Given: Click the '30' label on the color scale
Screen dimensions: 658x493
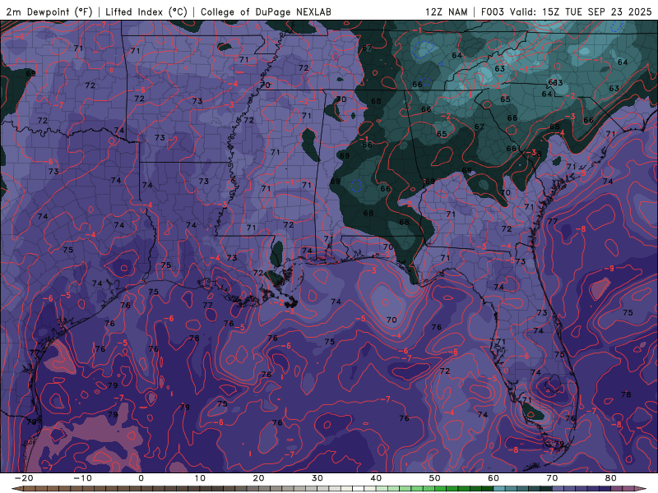Looking at the screenshot, I should (x=317, y=478).
